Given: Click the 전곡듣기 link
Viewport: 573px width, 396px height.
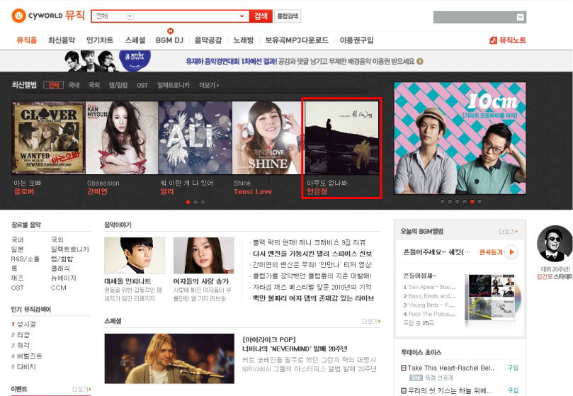Looking at the screenshot, I should coord(491,252).
